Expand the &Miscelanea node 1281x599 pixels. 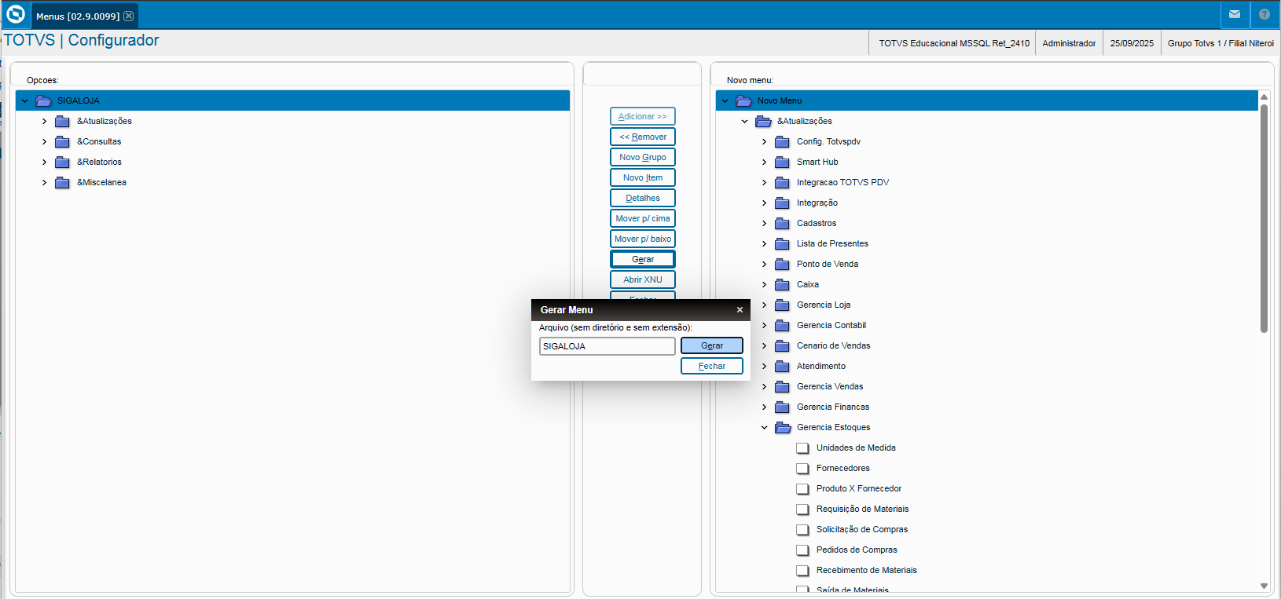coord(44,182)
